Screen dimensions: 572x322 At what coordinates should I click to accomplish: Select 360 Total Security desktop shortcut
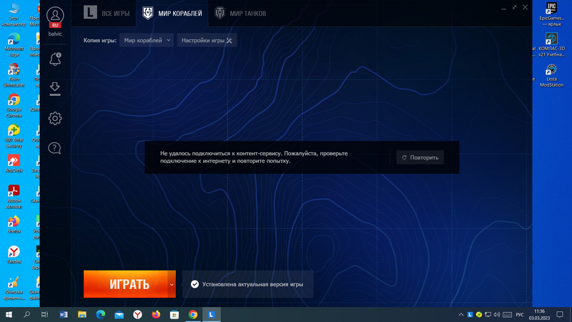coord(14,136)
